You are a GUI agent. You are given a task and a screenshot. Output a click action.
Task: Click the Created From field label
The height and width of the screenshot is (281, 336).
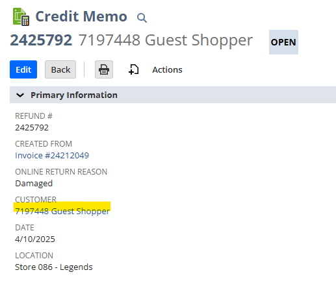pos(44,143)
